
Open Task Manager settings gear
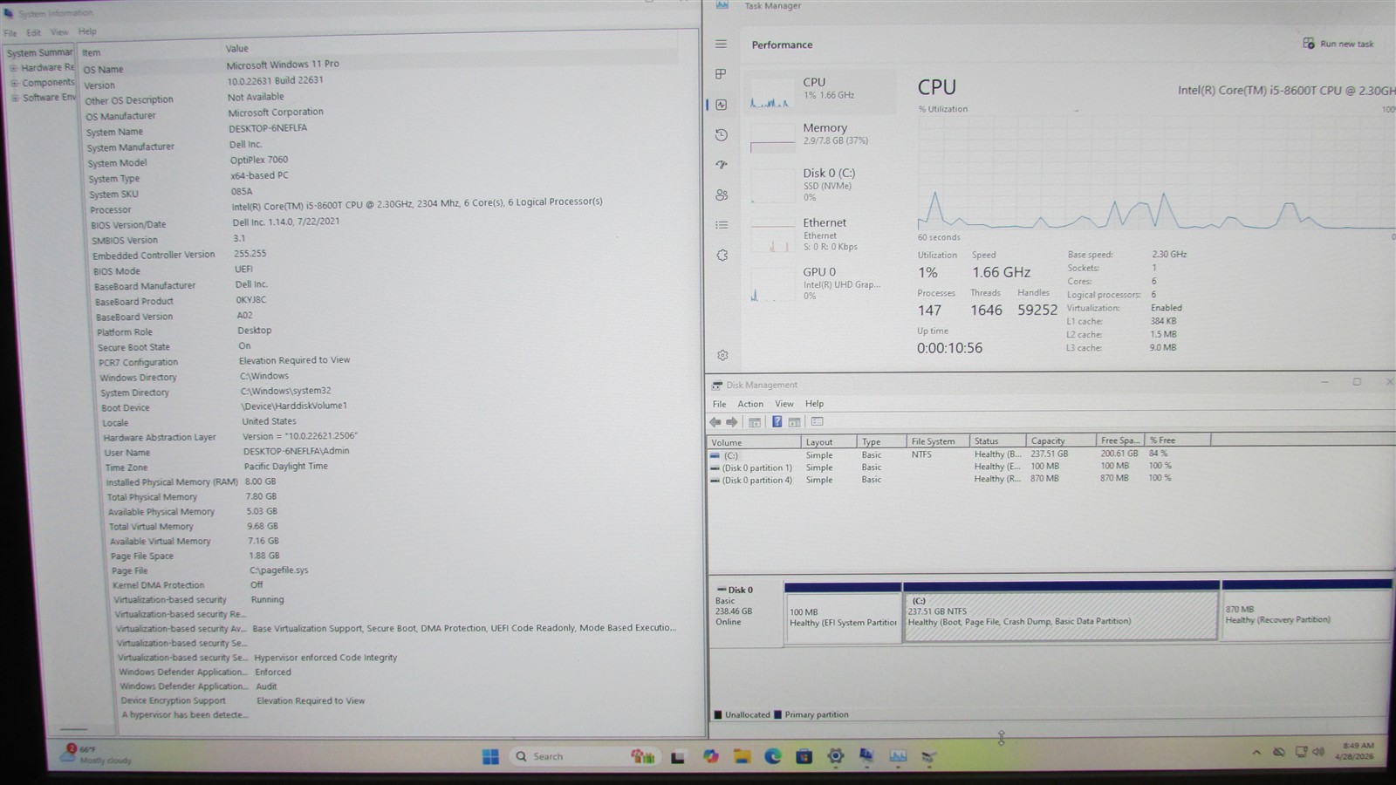(722, 356)
